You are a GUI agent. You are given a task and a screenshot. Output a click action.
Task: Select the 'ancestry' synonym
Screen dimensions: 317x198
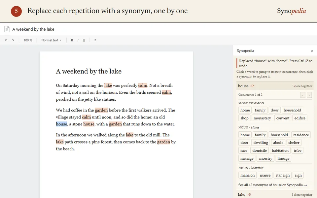[x=265, y=158]
